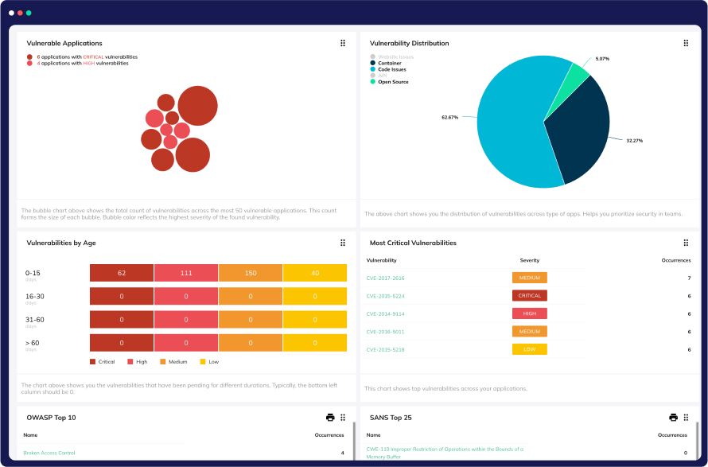This screenshot has height=467, width=708.
Task: Enable the greyed-out Website Issues legend item
Action: tap(395, 56)
